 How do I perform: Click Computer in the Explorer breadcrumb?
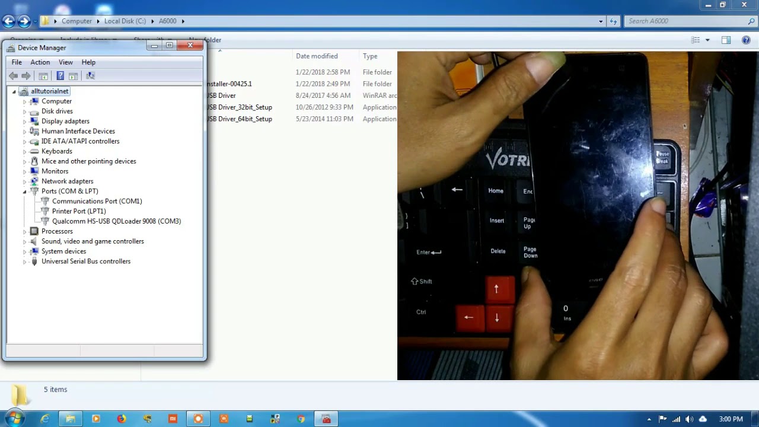coord(77,21)
